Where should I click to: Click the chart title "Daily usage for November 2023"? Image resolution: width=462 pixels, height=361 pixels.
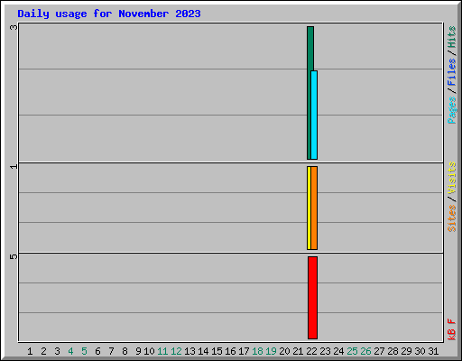pos(109,14)
